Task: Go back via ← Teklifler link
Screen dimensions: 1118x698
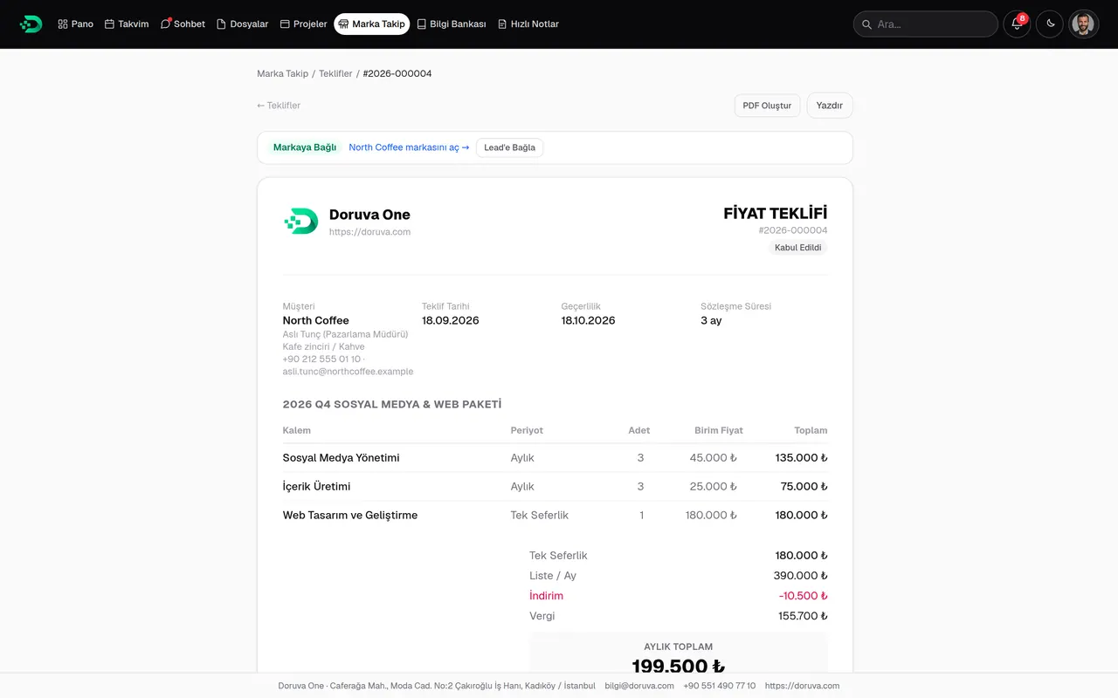Action: (279, 106)
